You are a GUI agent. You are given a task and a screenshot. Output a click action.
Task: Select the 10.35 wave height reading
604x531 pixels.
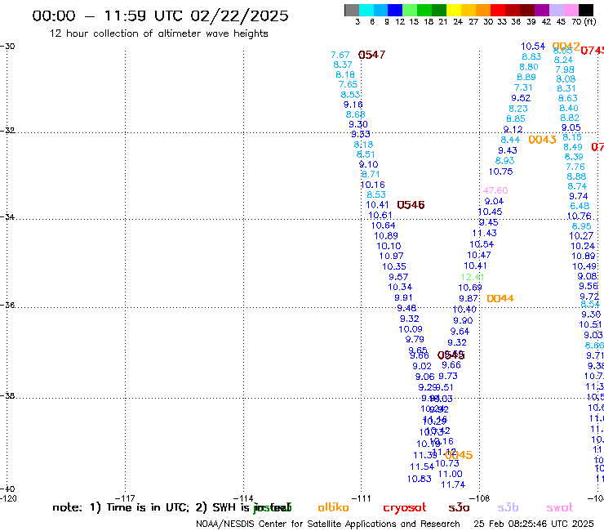393,266
